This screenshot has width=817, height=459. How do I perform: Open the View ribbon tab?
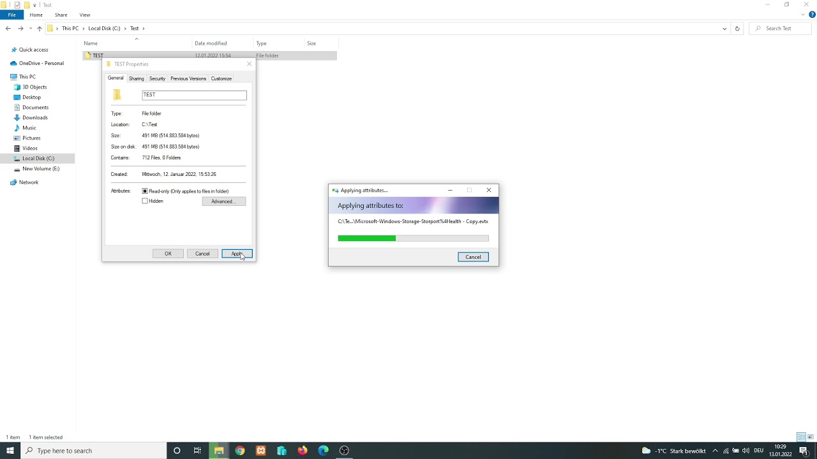85,15
